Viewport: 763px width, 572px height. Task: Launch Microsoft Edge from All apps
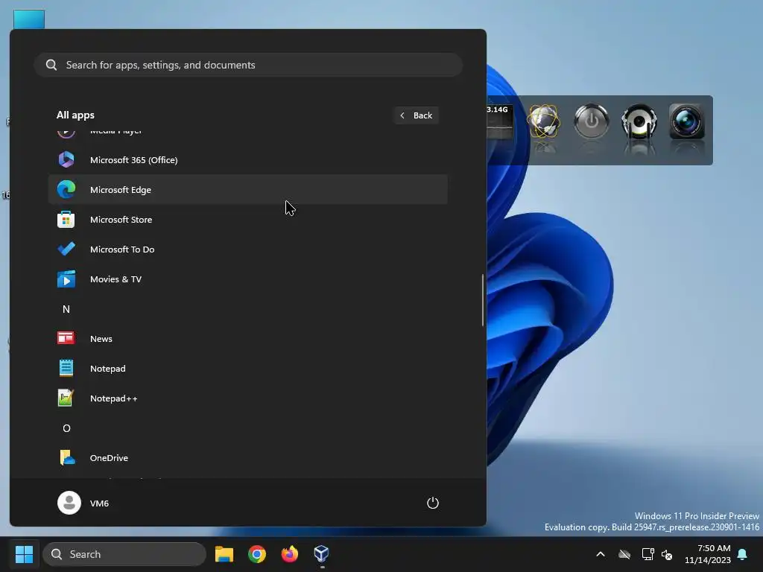pyautogui.click(x=247, y=190)
